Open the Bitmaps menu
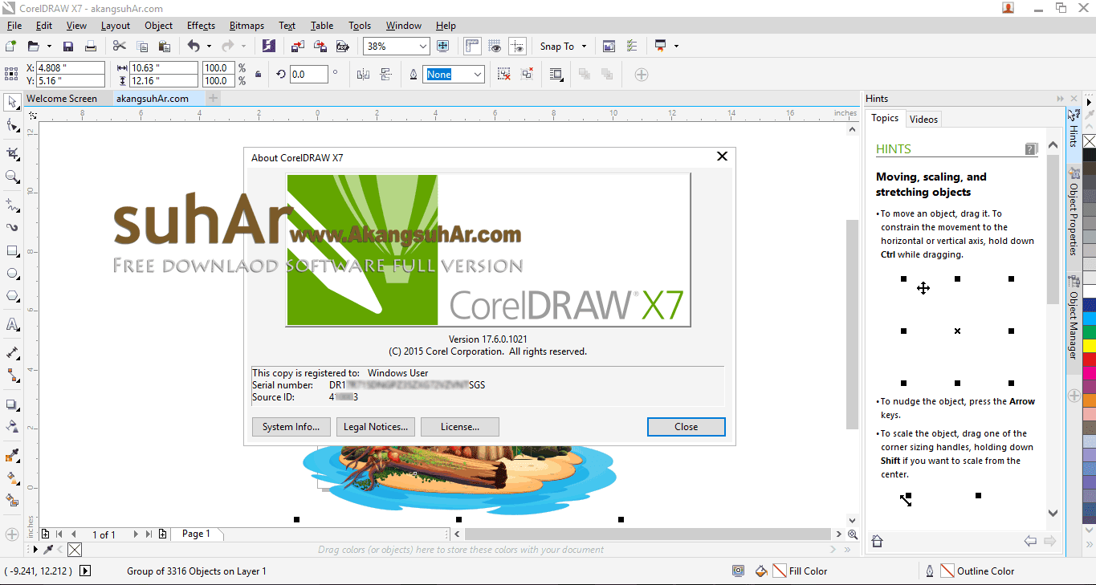 tap(246, 25)
